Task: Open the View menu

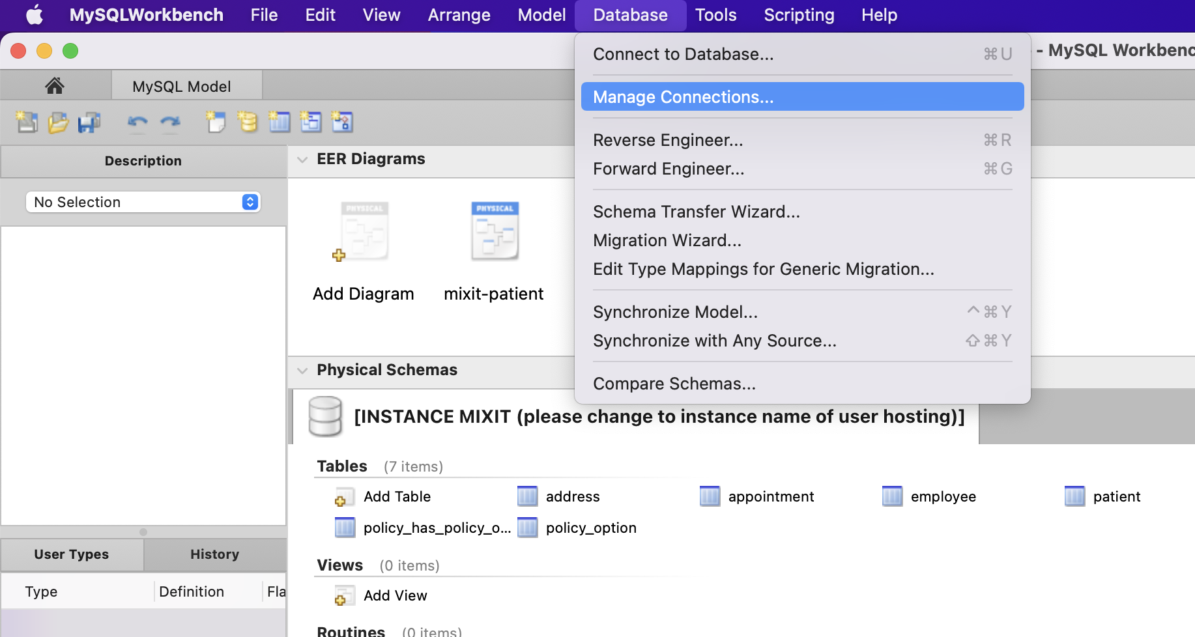Action: 382,15
